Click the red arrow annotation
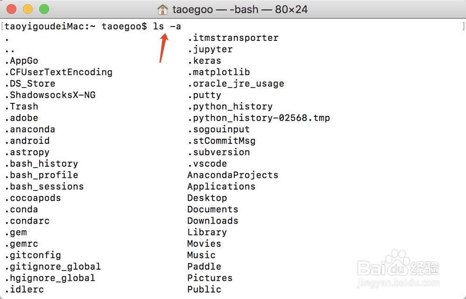The image size is (466, 299). 164,48
